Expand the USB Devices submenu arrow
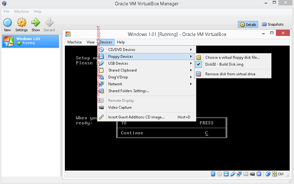Screen dimensions: 294x184 [191, 63]
